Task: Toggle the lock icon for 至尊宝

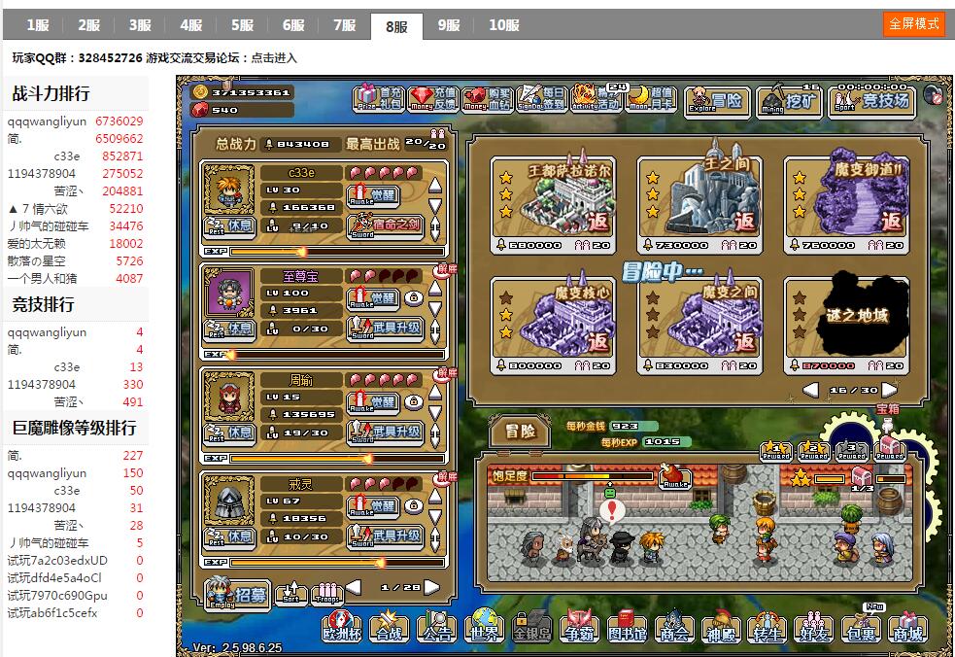Action: 414,298
